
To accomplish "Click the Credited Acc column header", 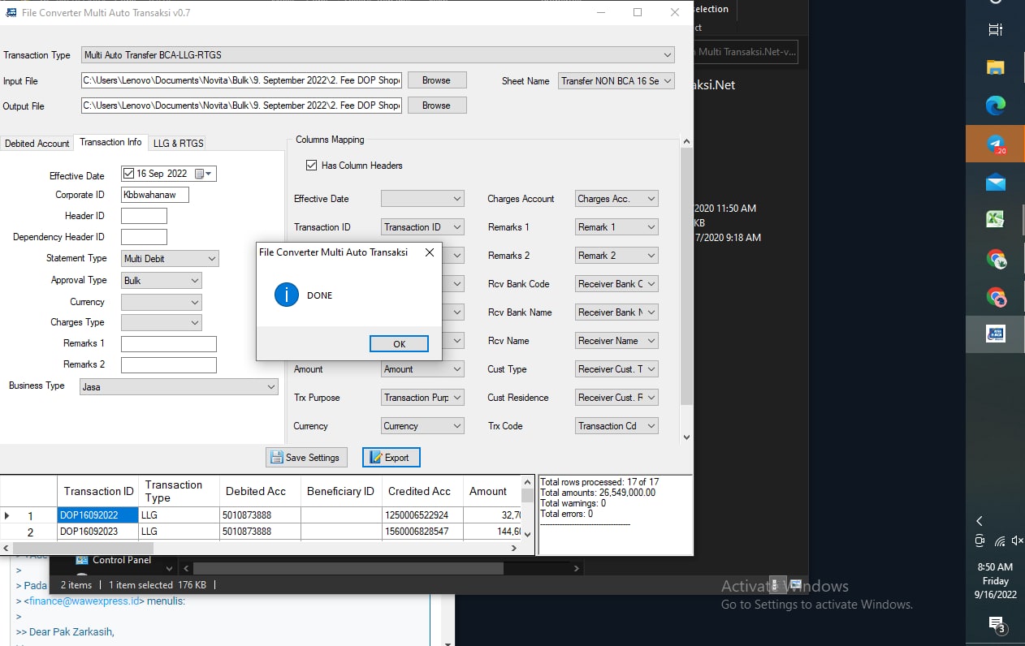I will [x=422, y=491].
